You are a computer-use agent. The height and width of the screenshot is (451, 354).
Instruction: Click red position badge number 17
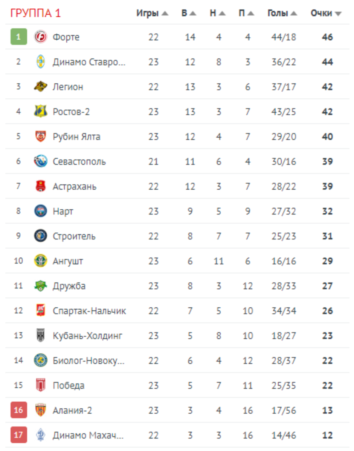pos(18,435)
